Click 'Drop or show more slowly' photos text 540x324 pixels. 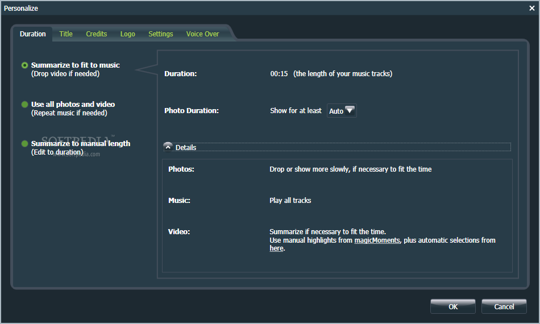tap(351, 169)
